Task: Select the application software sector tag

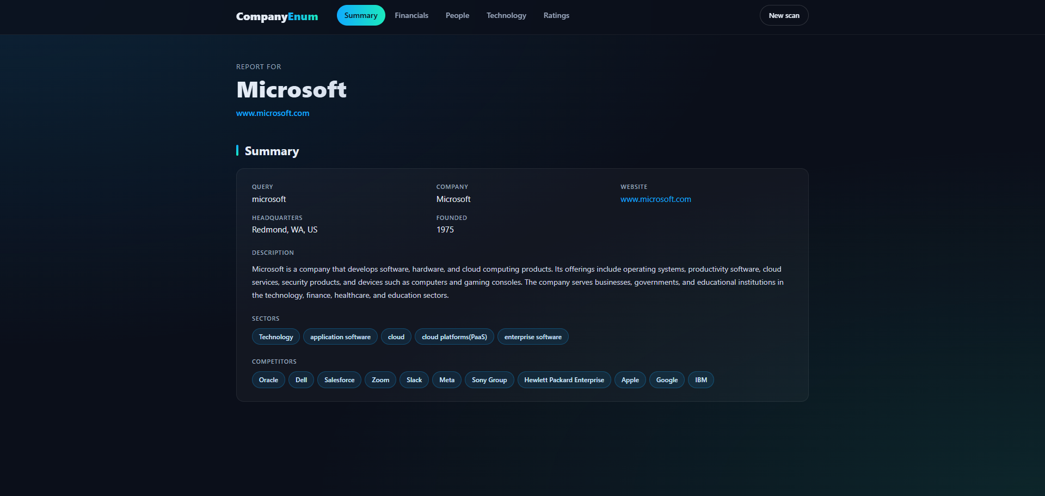Action: [x=340, y=336]
